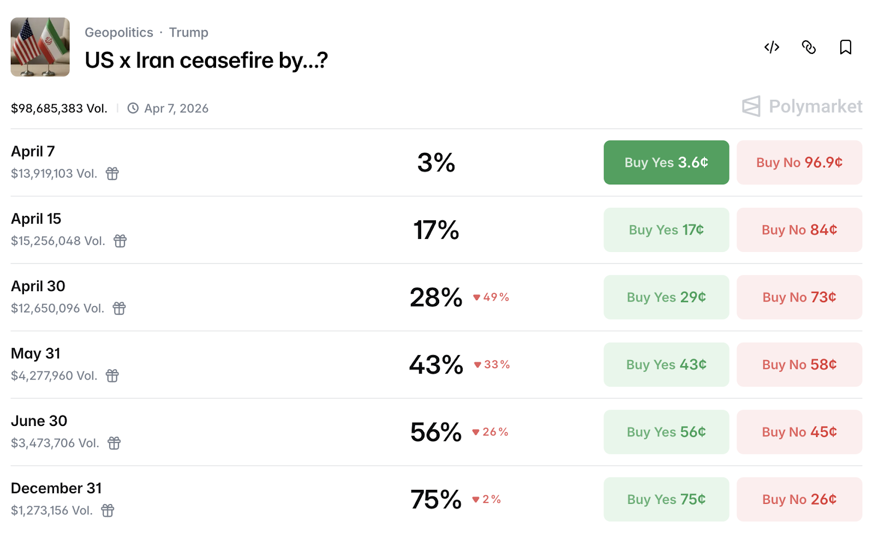Open the Geopolitics category
The image size is (873, 540).
119,32
